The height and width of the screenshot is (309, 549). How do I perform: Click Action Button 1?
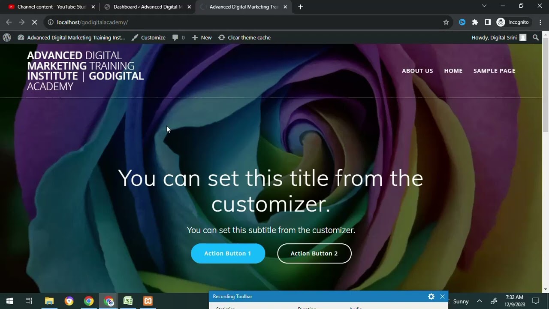click(x=228, y=254)
